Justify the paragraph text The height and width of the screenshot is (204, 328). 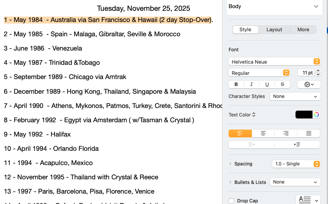tap(309, 133)
